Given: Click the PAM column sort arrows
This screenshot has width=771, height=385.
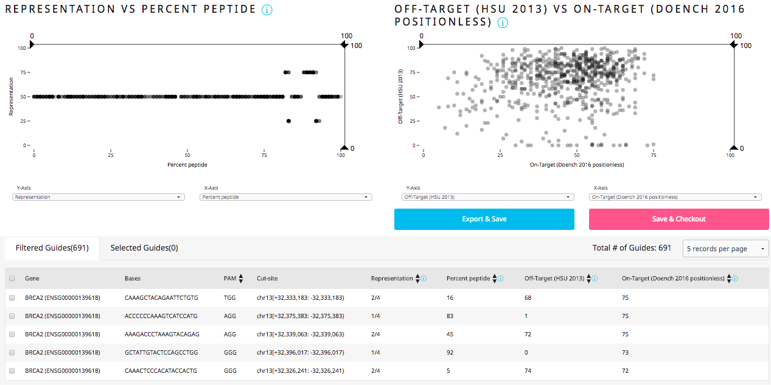Looking at the screenshot, I should (x=241, y=279).
